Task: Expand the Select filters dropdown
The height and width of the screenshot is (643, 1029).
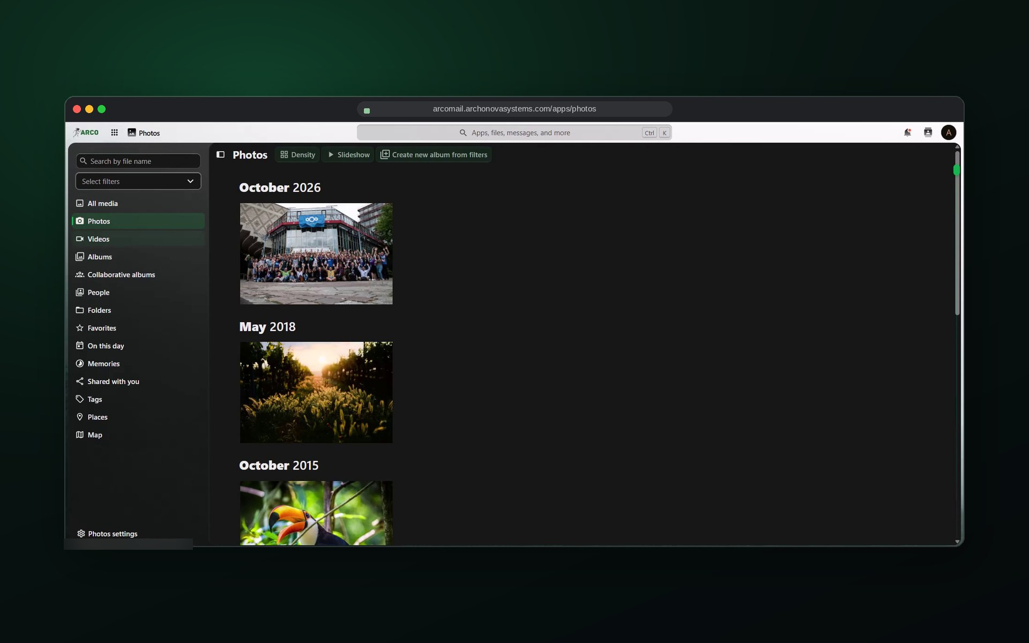Action: pyautogui.click(x=138, y=181)
